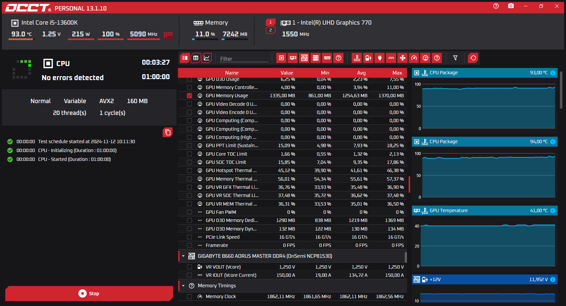Show info for the 93,00 °C CPU Package graph

coord(553,73)
